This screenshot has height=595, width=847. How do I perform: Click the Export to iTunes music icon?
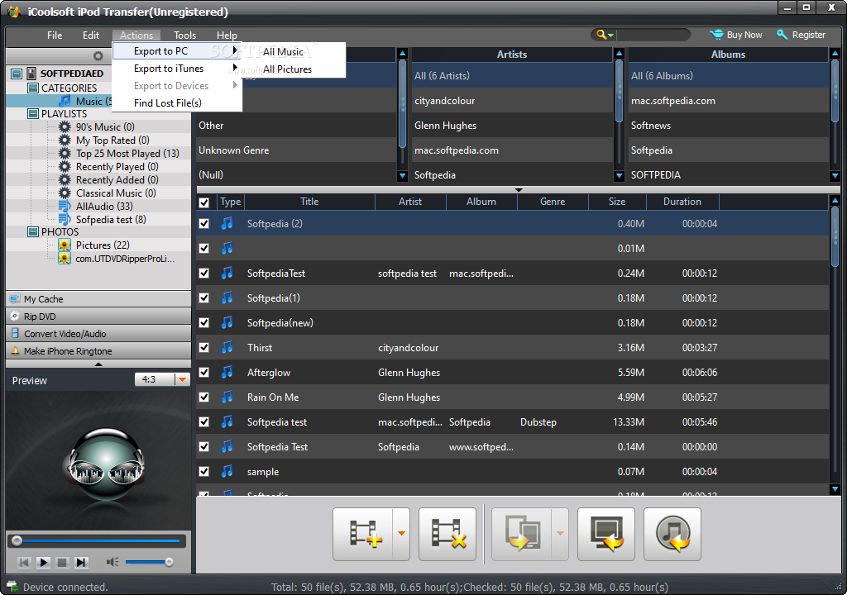[x=672, y=534]
